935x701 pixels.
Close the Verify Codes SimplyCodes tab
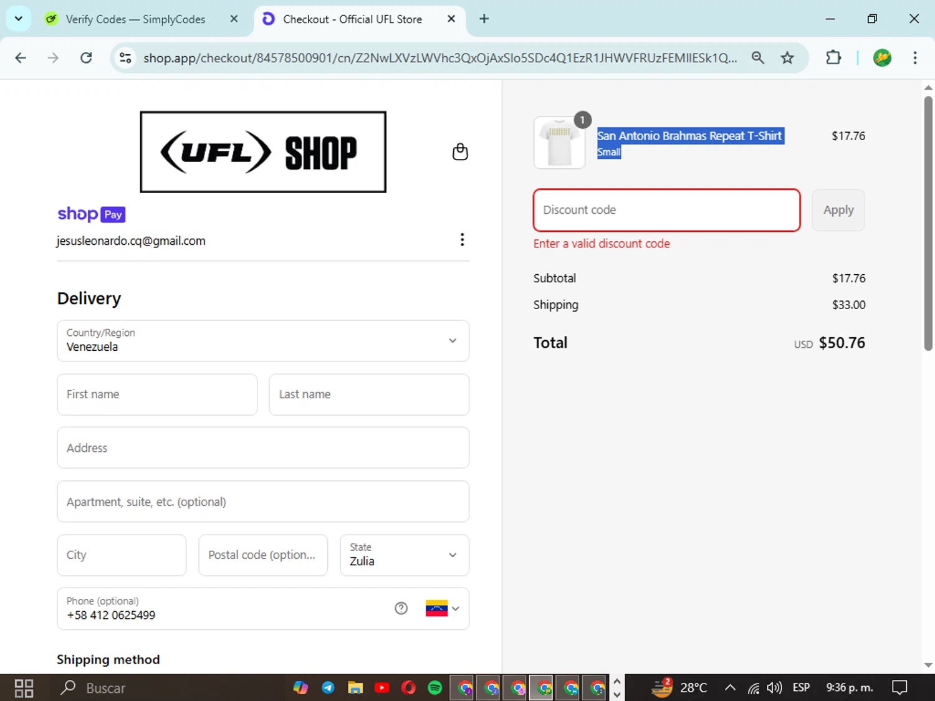pyautogui.click(x=234, y=19)
